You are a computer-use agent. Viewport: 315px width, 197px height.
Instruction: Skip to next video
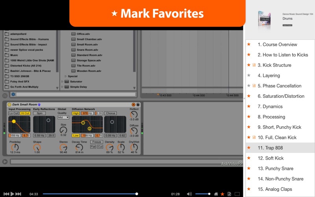point(18,194)
